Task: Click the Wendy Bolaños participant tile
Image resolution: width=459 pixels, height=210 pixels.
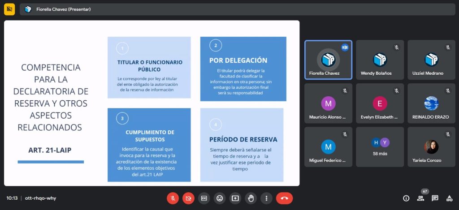Action: (x=380, y=60)
